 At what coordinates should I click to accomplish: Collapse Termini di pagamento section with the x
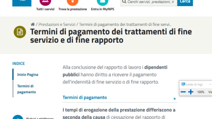[x=175, y=99]
